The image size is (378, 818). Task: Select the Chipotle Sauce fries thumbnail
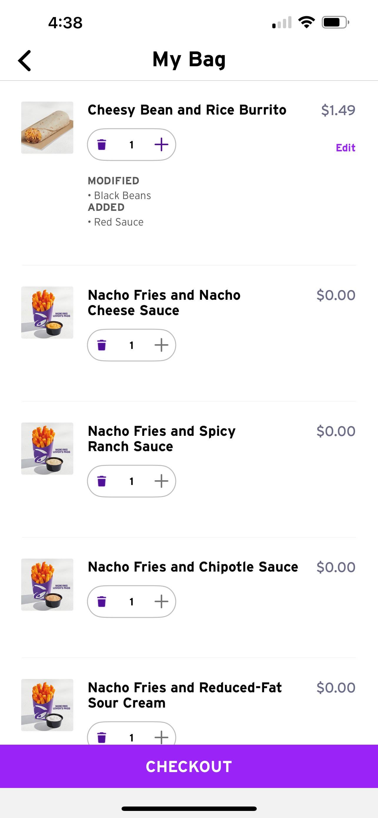click(x=47, y=584)
